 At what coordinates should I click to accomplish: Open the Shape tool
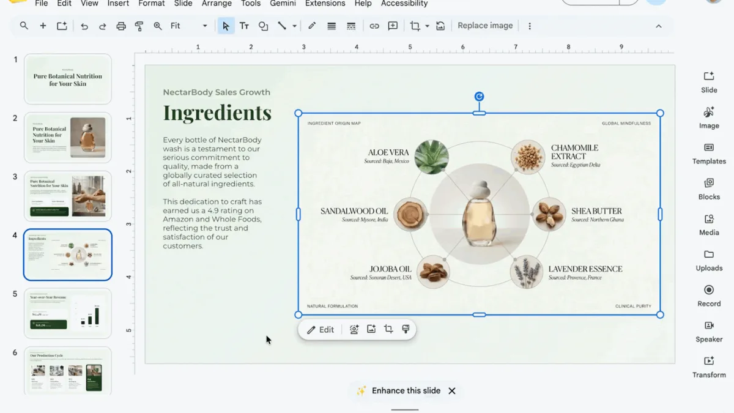coord(263,26)
